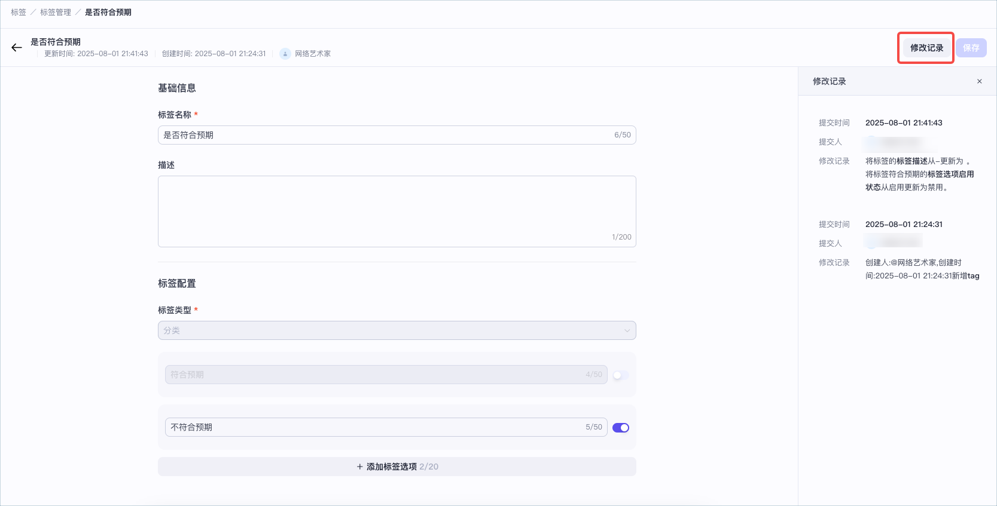
Task: Click the 标签配置 section heading
Action: (x=177, y=283)
